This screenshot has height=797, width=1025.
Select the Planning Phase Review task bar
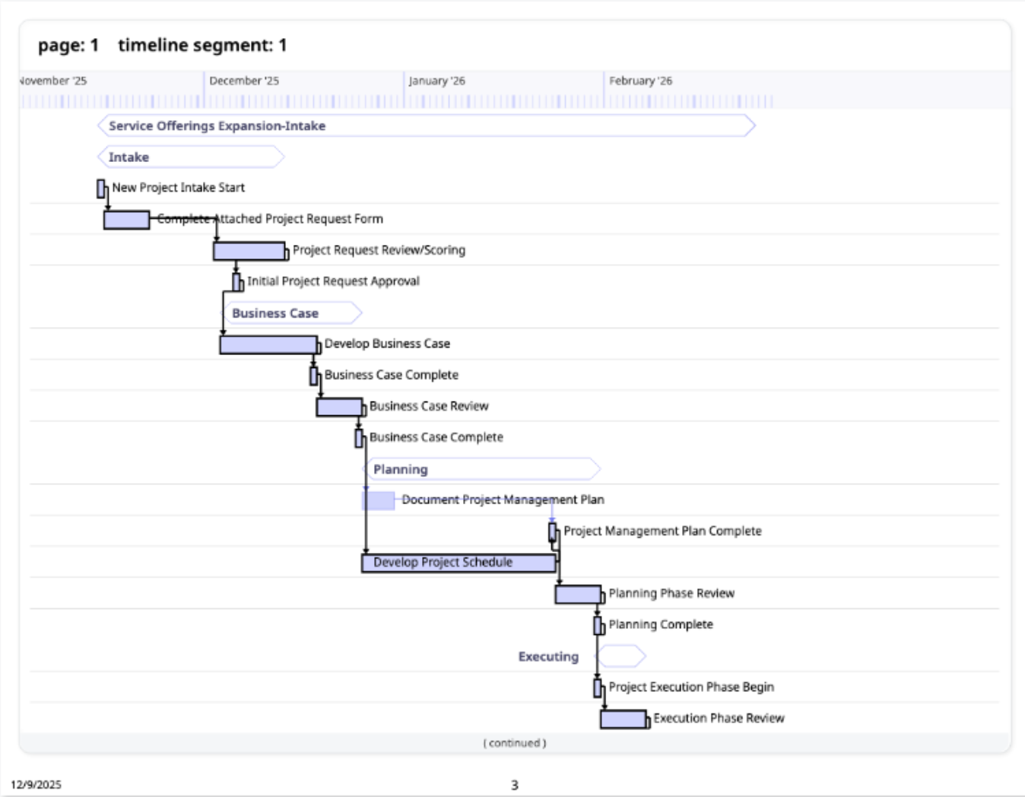tap(578, 594)
